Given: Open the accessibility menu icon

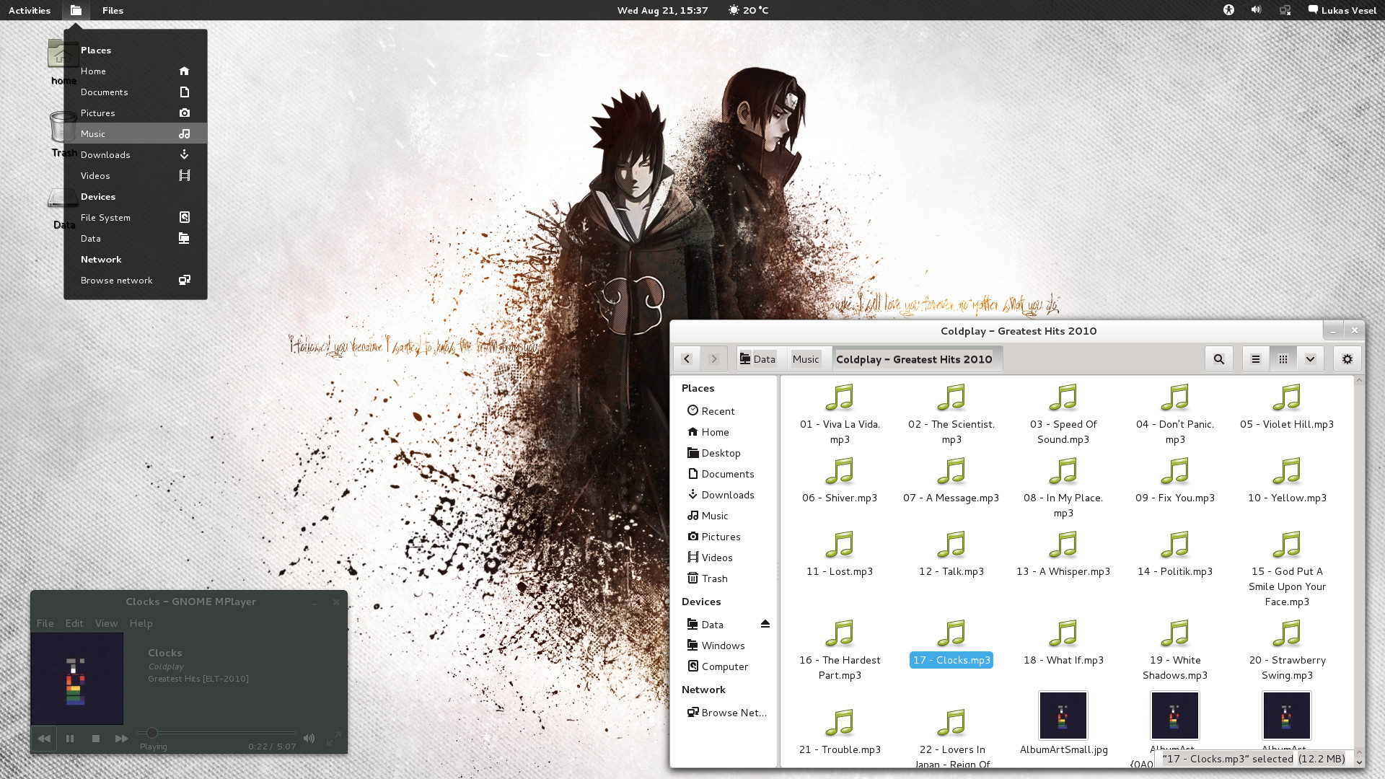Looking at the screenshot, I should 1228,10.
